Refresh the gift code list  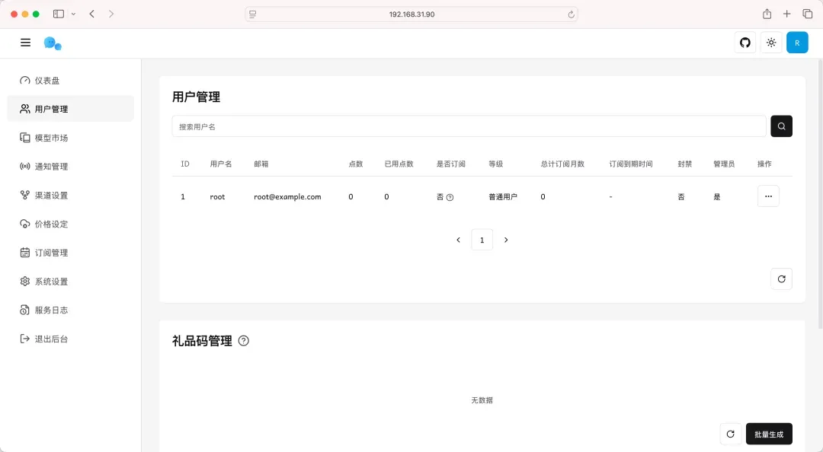tap(730, 434)
